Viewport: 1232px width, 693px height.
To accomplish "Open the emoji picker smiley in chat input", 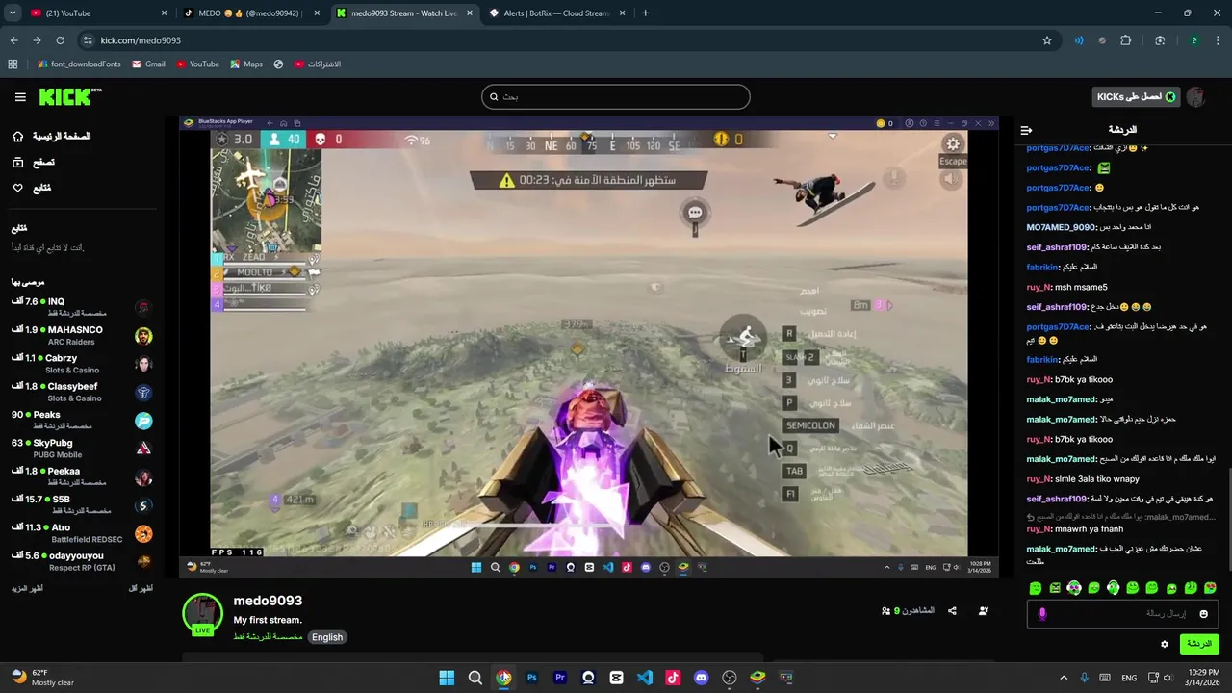I will point(1203,614).
